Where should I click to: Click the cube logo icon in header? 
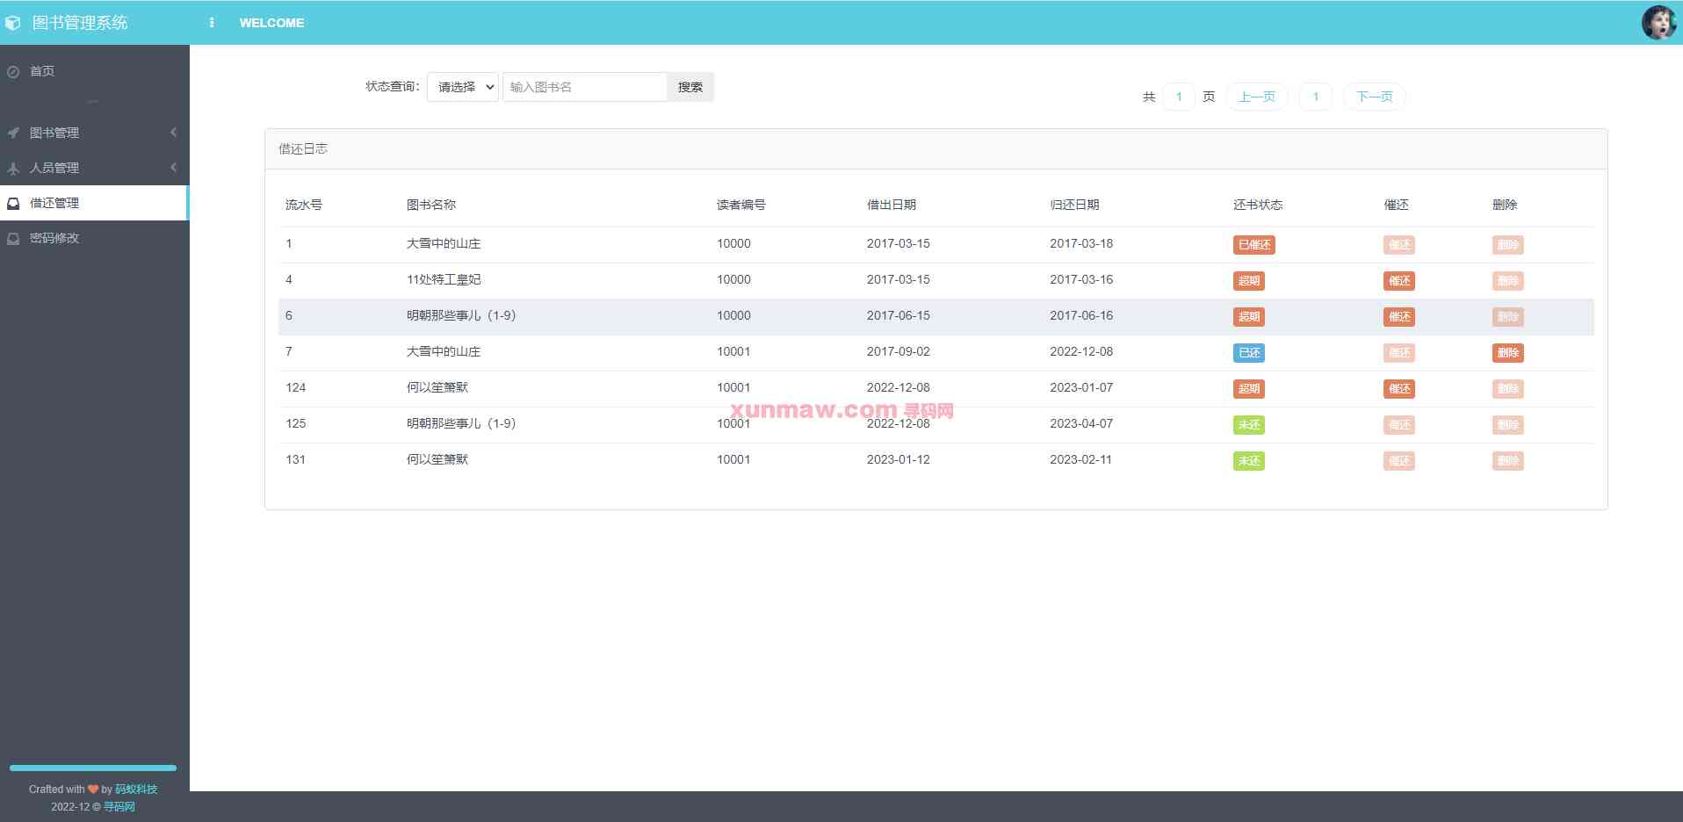point(12,23)
